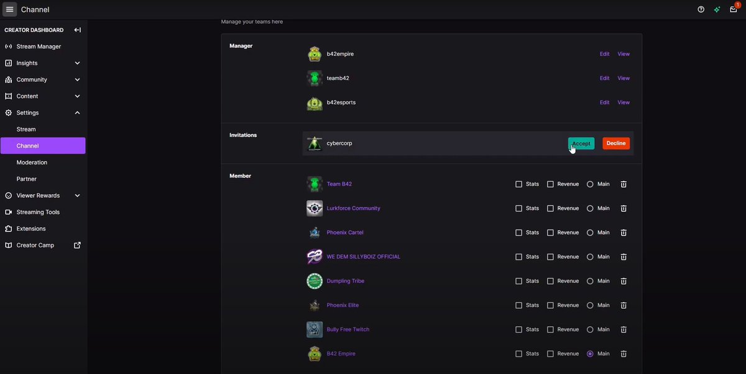Screen dimensions: 746x374
Task: Click the Stream Manager broadcast icon
Action: (8, 47)
